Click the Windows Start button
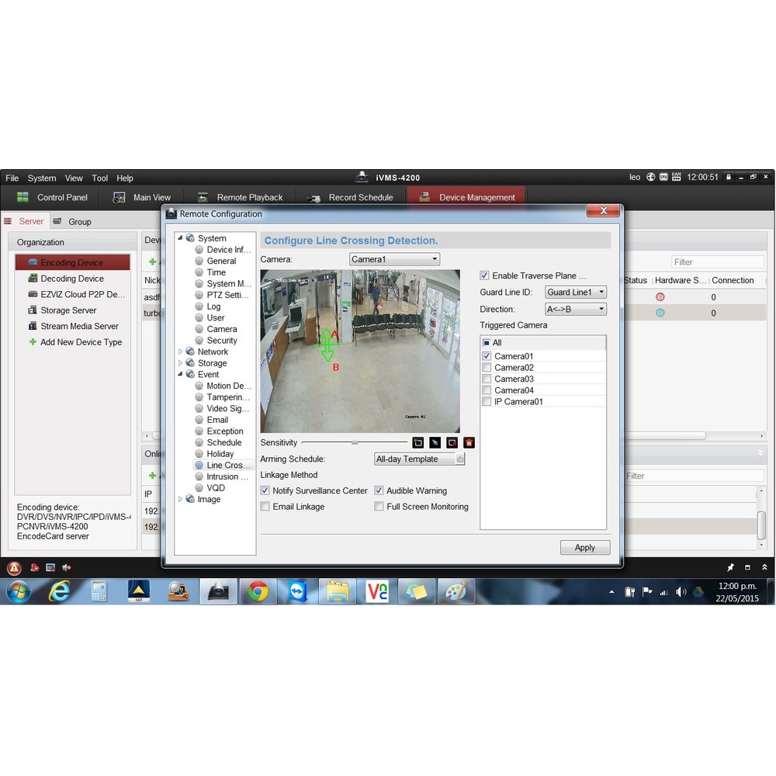The height and width of the screenshot is (776, 776). (19, 591)
